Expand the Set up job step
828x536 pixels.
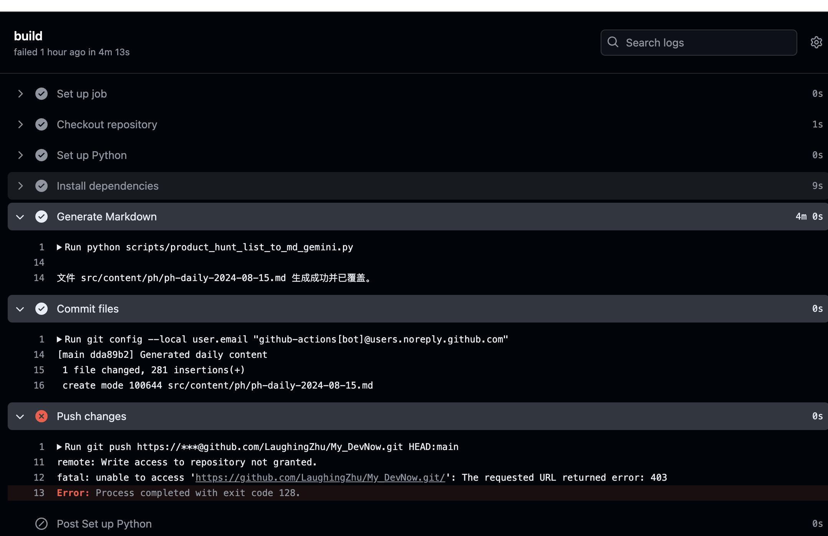(x=20, y=94)
